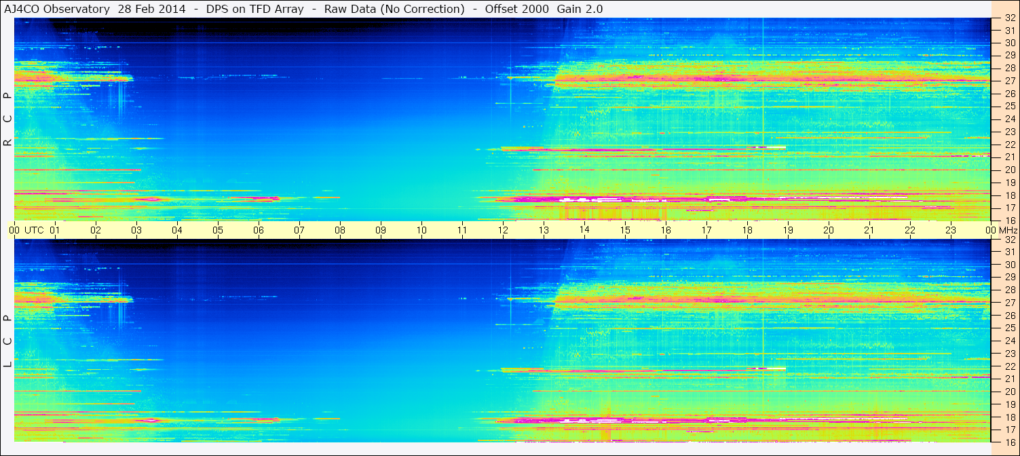Click the 16 MHz tick on LCP frequency scale
1020x456 pixels.
pos(1010,442)
